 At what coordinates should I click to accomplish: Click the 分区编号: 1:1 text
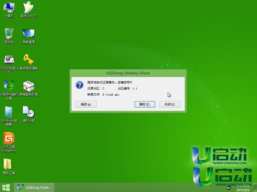coord(127,89)
